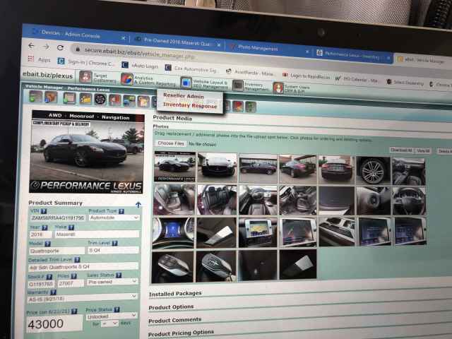The width and height of the screenshot is (452, 339).
Task: Open the Apps grid in bookmarks bar
Action: tap(40, 59)
